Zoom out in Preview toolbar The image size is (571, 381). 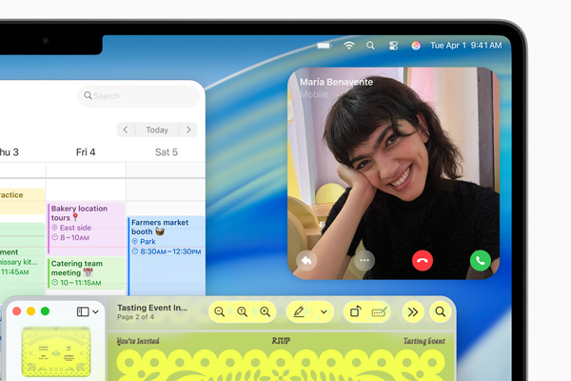point(219,312)
